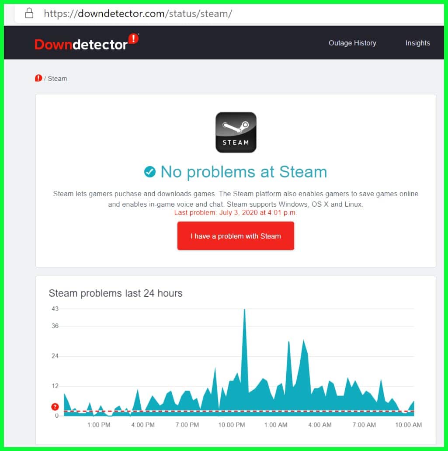This screenshot has width=448, height=451.
Task: Click the '7:00 PM' axis label
Action: (x=187, y=425)
